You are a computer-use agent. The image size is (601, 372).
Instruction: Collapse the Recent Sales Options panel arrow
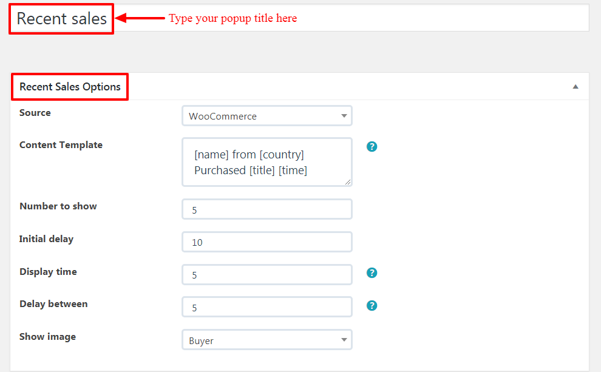click(576, 87)
